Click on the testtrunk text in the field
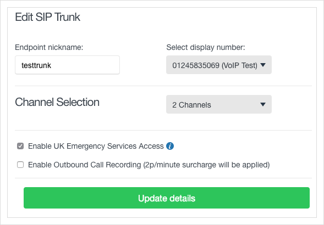 click(36, 65)
